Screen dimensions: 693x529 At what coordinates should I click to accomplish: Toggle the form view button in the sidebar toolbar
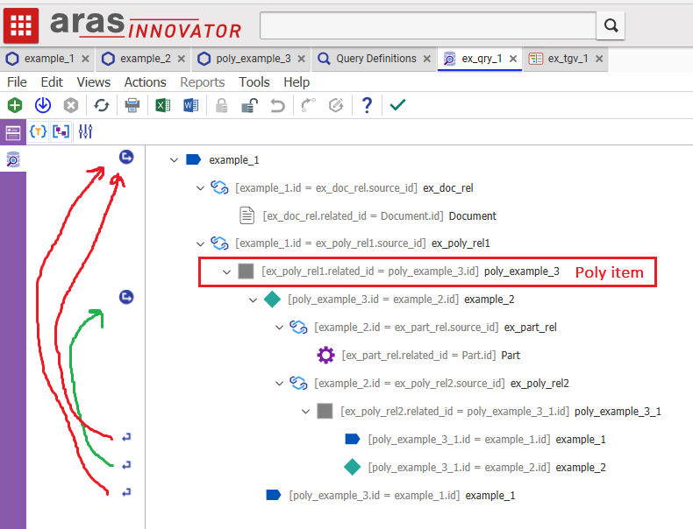click(13, 132)
